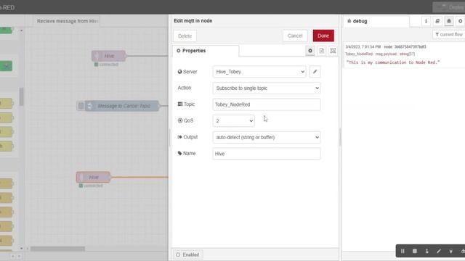Open the Action dropdown
465x261 pixels.
coord(267,88)
